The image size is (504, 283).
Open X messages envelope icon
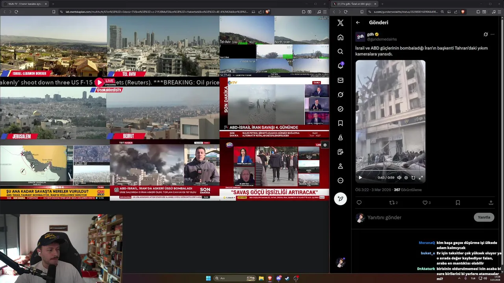(x=341, y=80)
